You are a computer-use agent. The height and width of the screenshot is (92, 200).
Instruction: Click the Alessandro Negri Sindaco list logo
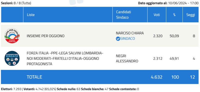pyautogui.click(x=12, y=58)
